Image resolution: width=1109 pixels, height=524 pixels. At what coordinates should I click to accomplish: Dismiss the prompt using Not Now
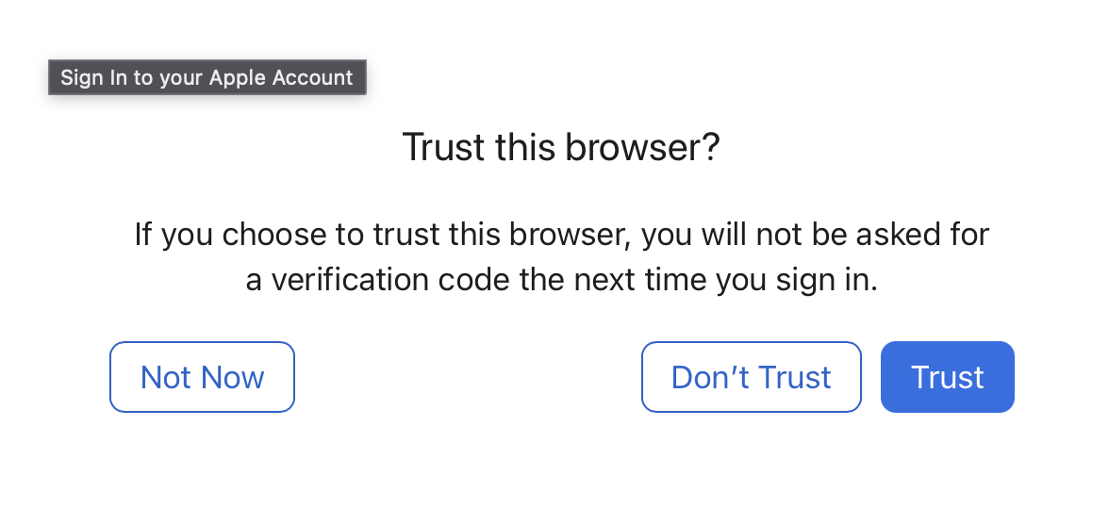202,377
